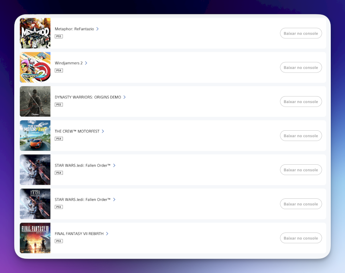Viewport: 345px width, 273px height.
Task: Click the PS5 badge under Metaphor: ReFantazio
Action: pyautogui.click(x=59, y=36)
